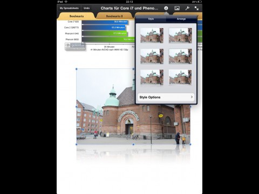The width and height of the screenshot is (259, 194).
Task: Click the 'Core i7 920' chart label
Action: [x=73, y=22]
